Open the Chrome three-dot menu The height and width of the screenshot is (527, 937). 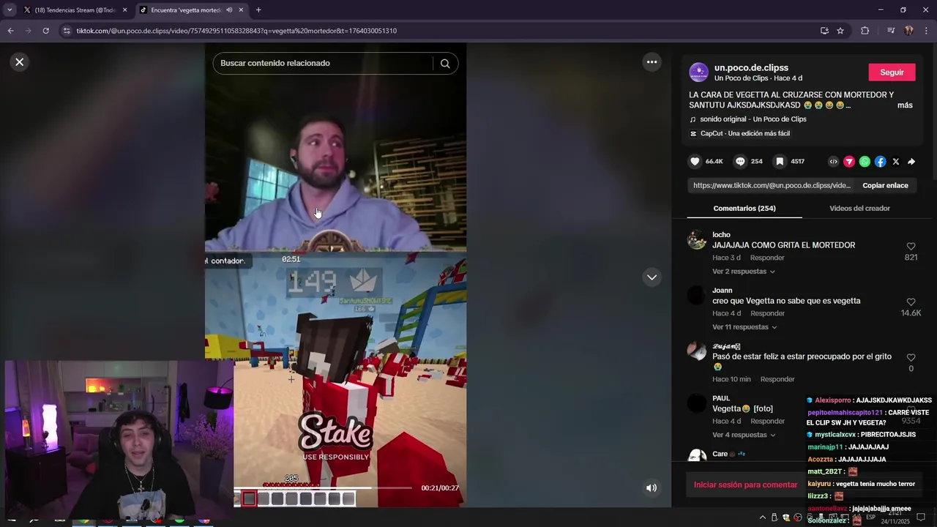point(927,31)
